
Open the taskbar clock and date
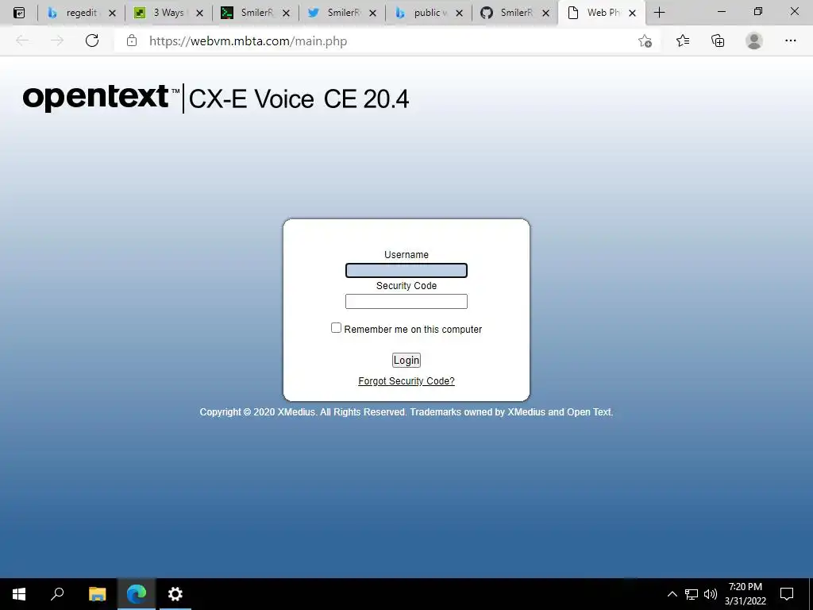point(745,594)
